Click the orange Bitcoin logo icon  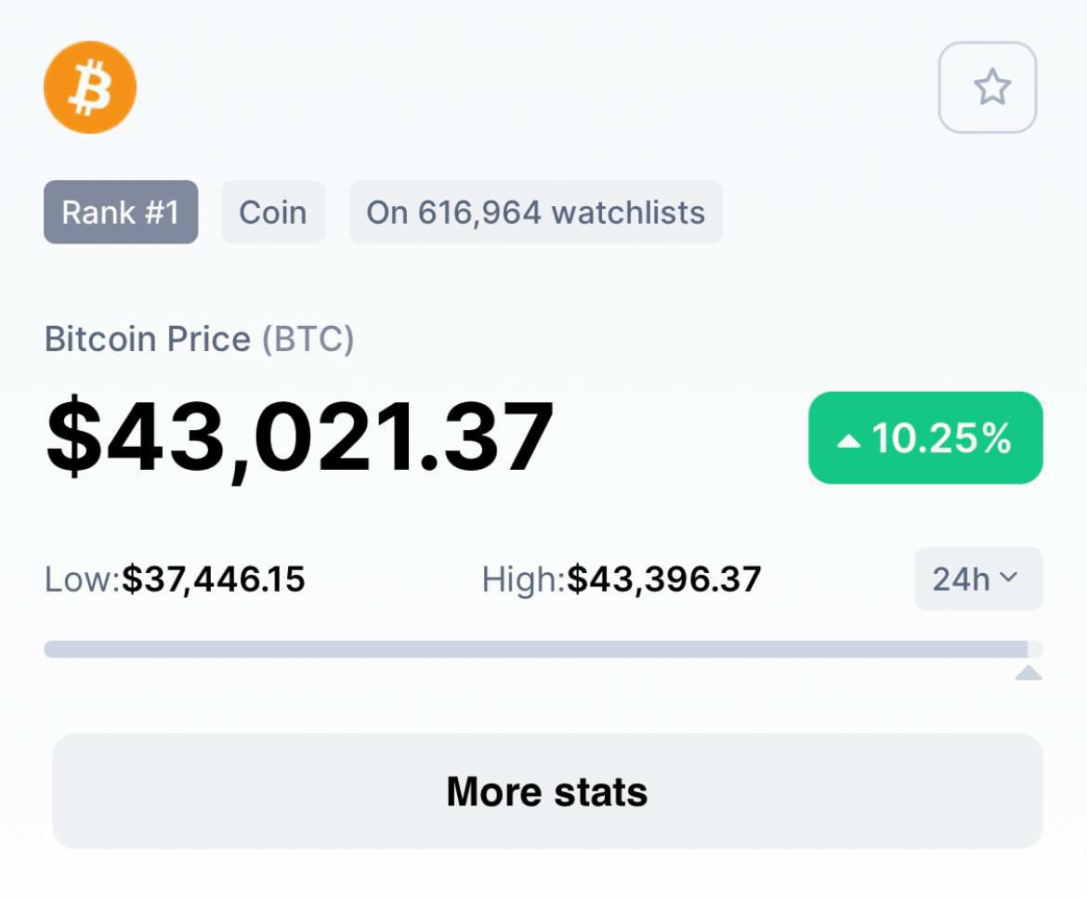(90, 87)
